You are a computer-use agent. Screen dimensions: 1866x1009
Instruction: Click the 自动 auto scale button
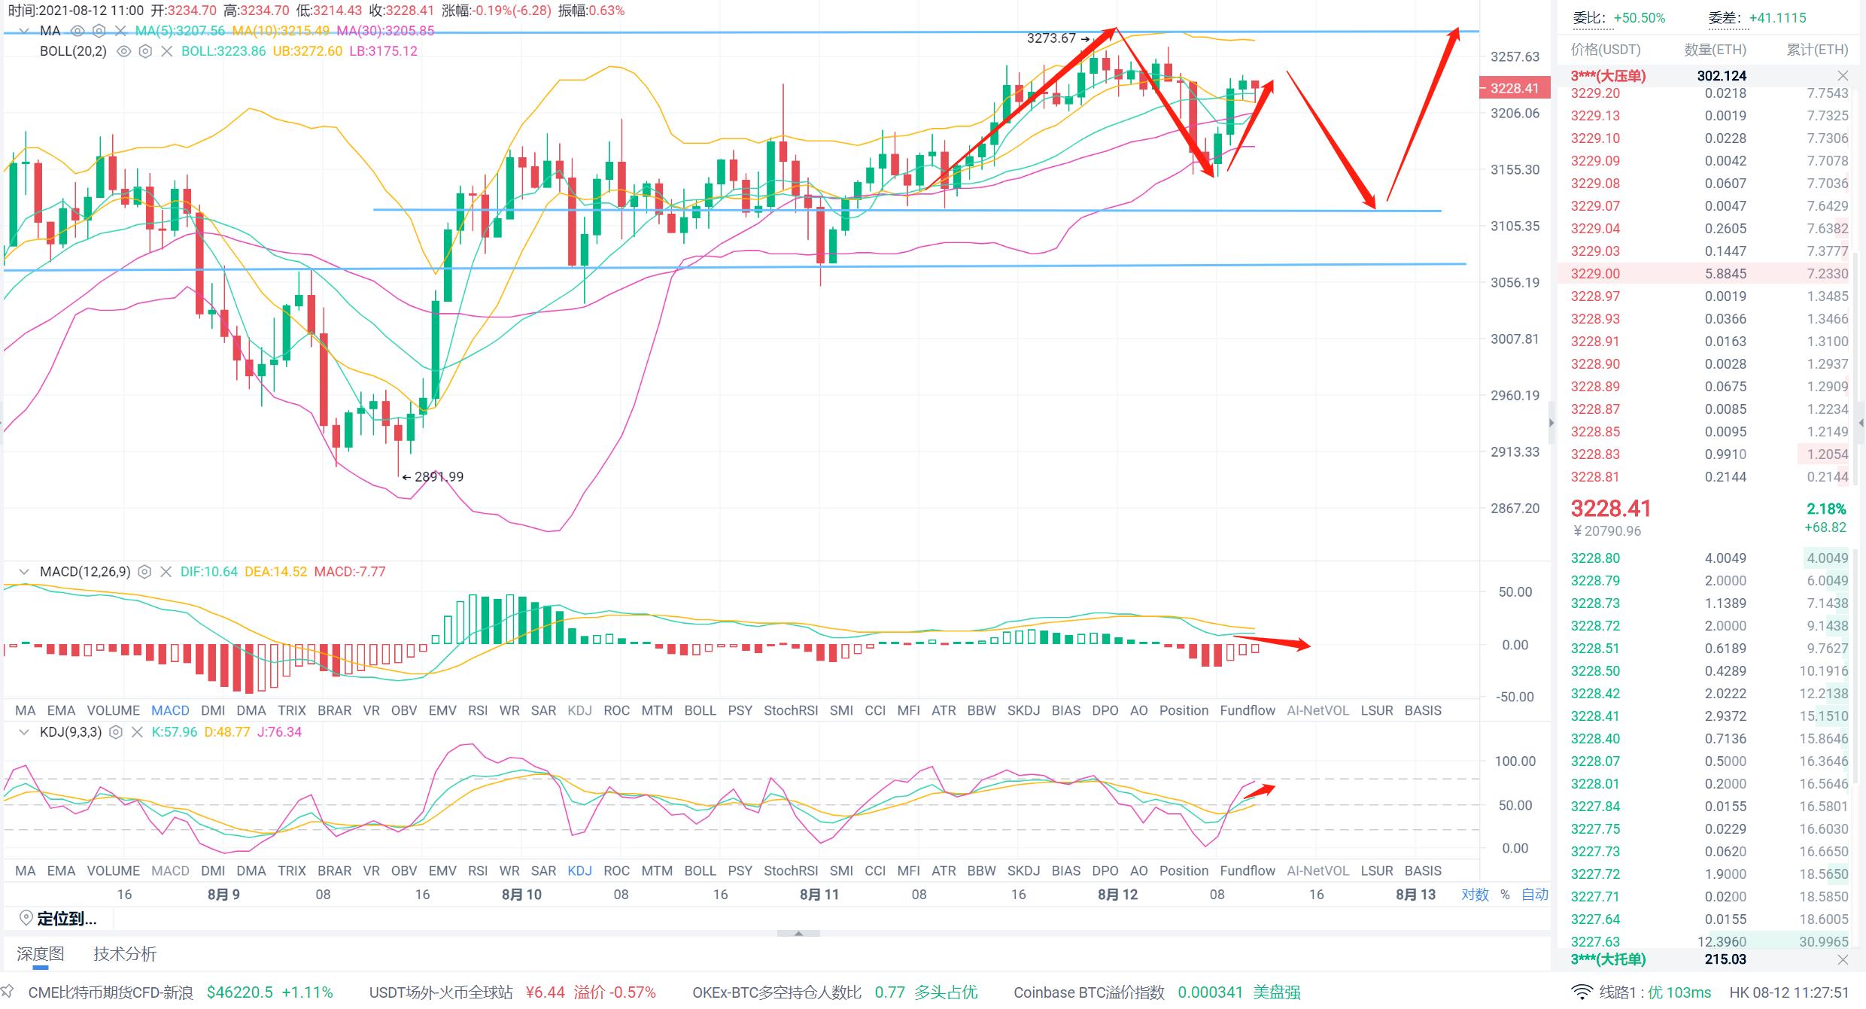coord(1535,894)
